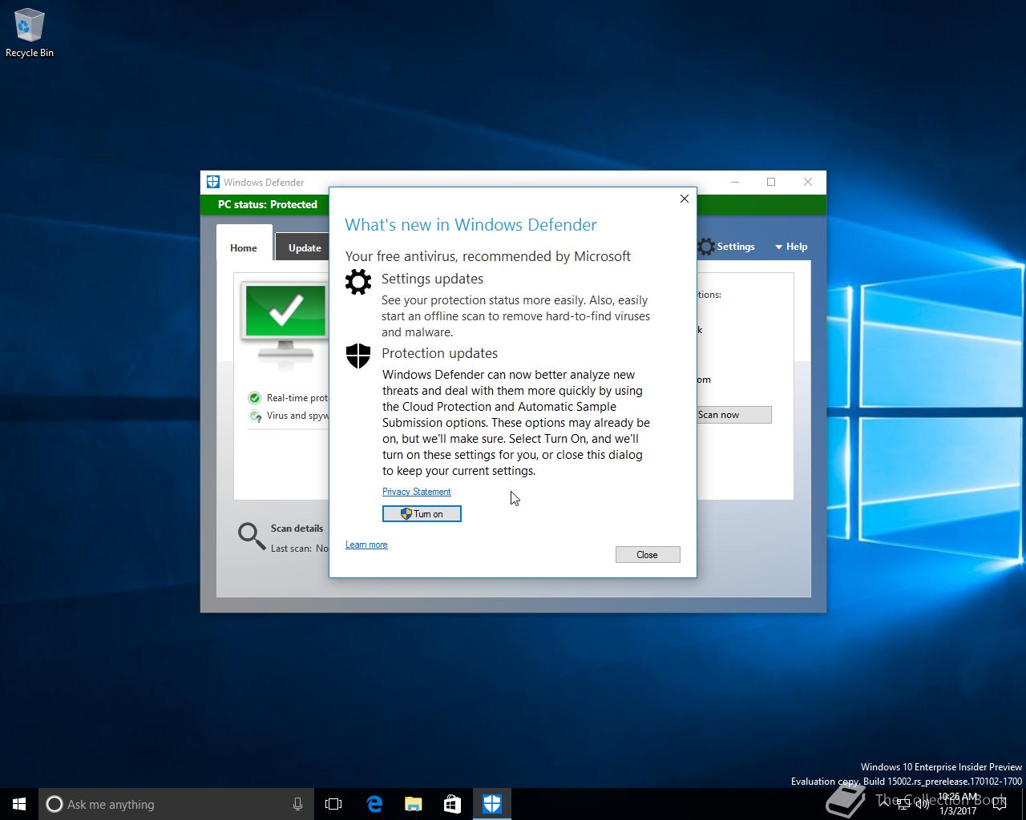Open the Learn more link
1026x820 pixels.
pyautogui.click(x=366, y=545)
